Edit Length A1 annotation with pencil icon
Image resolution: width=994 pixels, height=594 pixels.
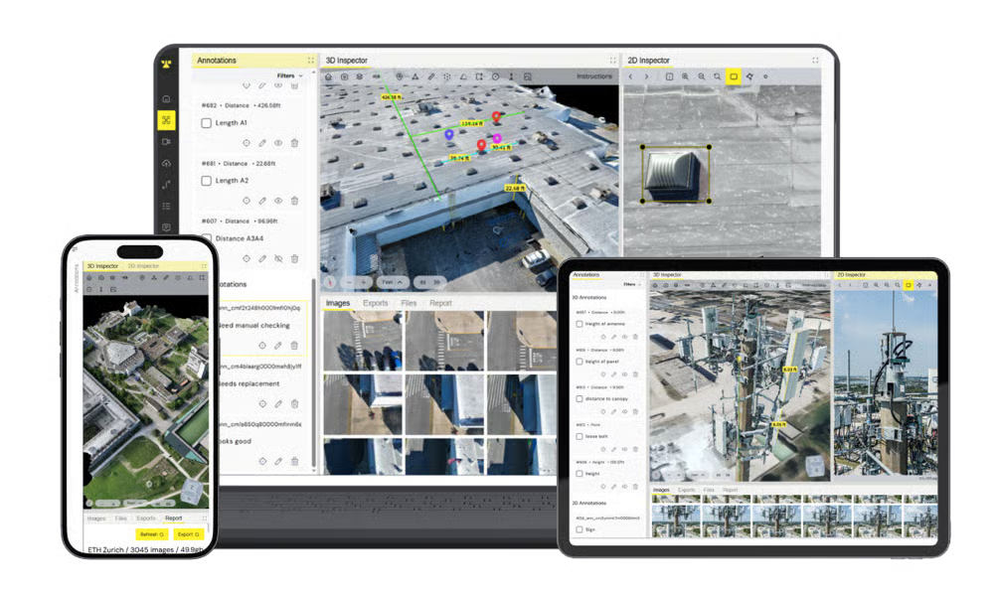[262, 143]
